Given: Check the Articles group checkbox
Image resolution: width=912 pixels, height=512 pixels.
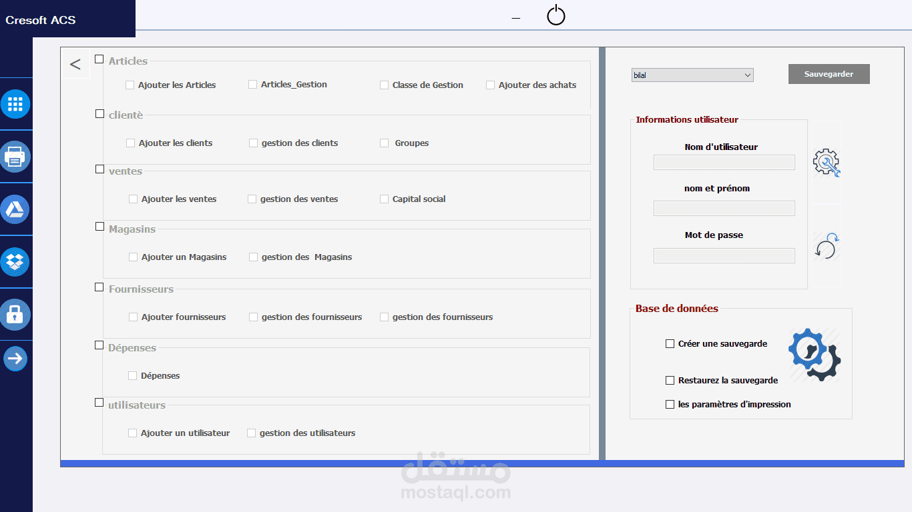Looking at the screenshot, I should click(x=99, y=59).
